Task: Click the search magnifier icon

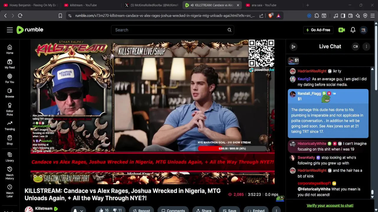Action: [229, 30]
